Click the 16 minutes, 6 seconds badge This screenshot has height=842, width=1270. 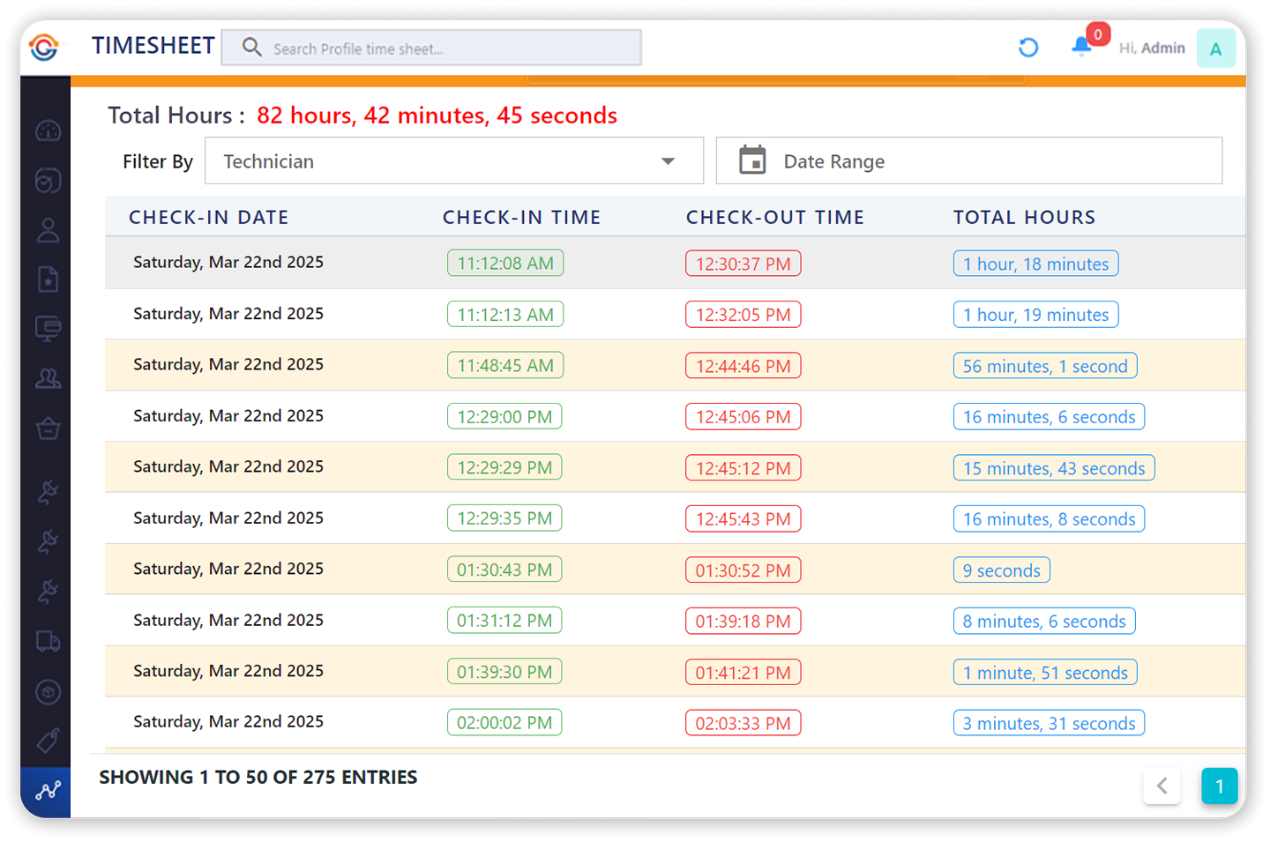[1050, 417]
